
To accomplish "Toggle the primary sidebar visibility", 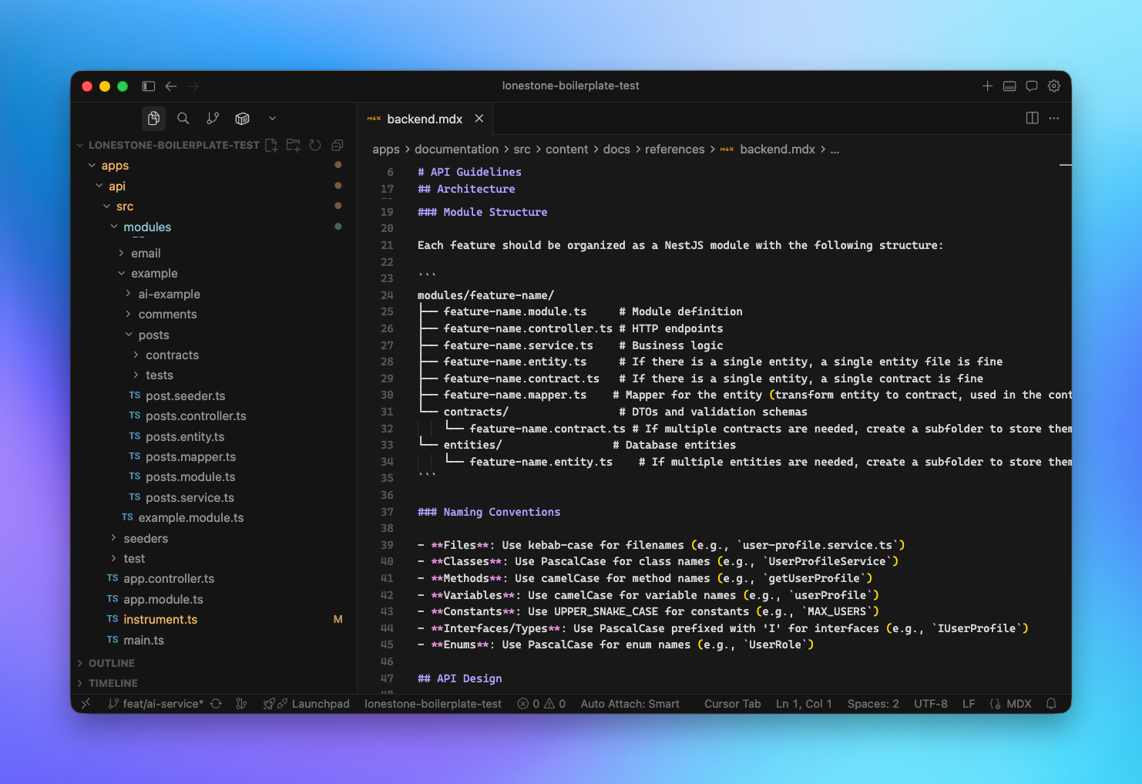I will point(149,86).
